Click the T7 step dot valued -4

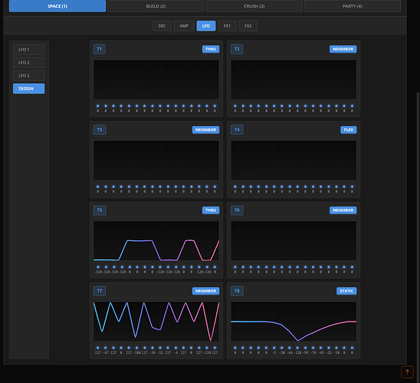(176, 348)
